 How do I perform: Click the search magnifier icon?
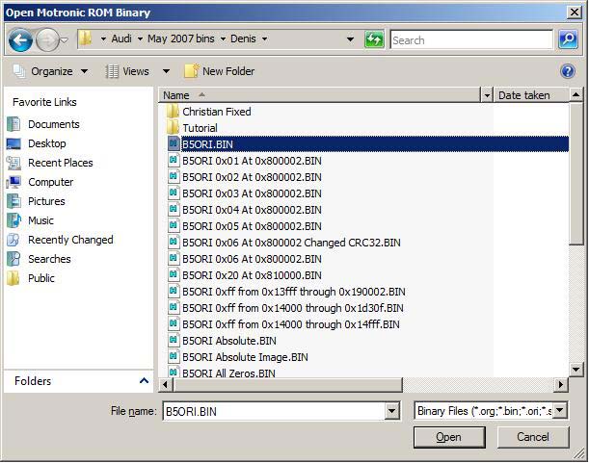[568, 40]
